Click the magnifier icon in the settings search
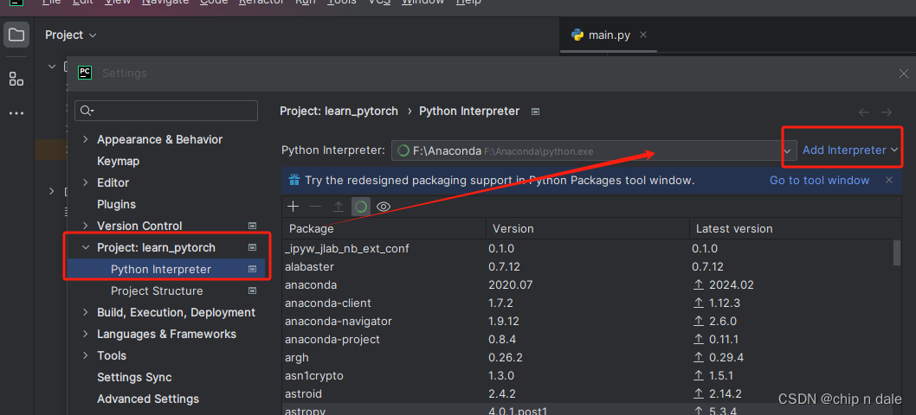Image resolution: width=916 pixels, height=415 pixels. tap(87, 111)
